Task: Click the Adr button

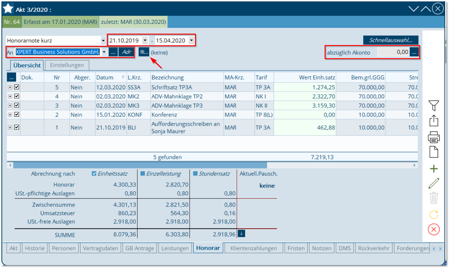Action: [126, 52]
